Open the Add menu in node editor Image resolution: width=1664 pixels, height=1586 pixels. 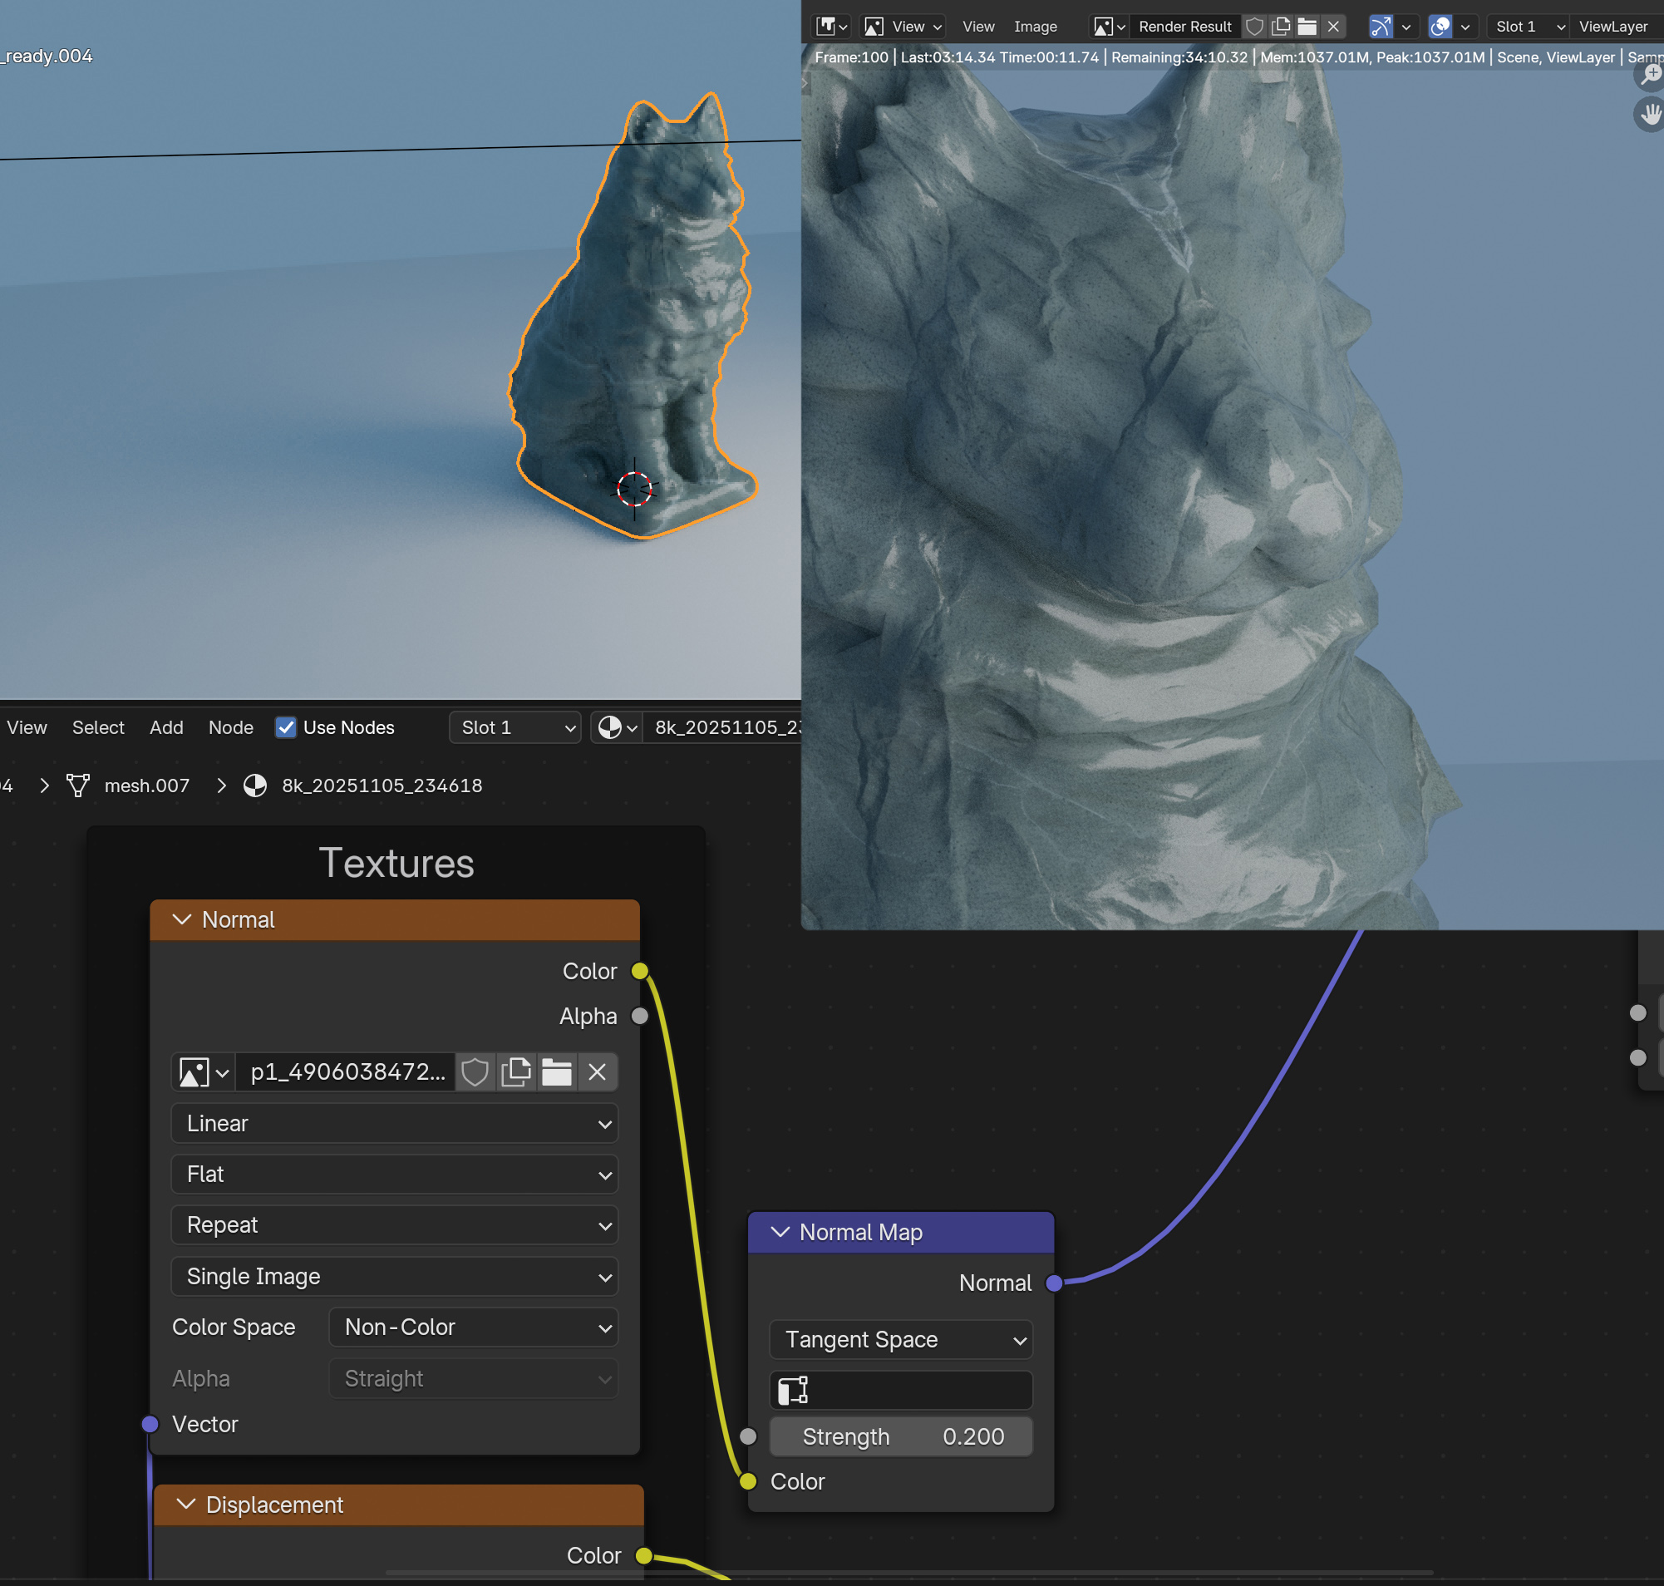tap(165, 727)
